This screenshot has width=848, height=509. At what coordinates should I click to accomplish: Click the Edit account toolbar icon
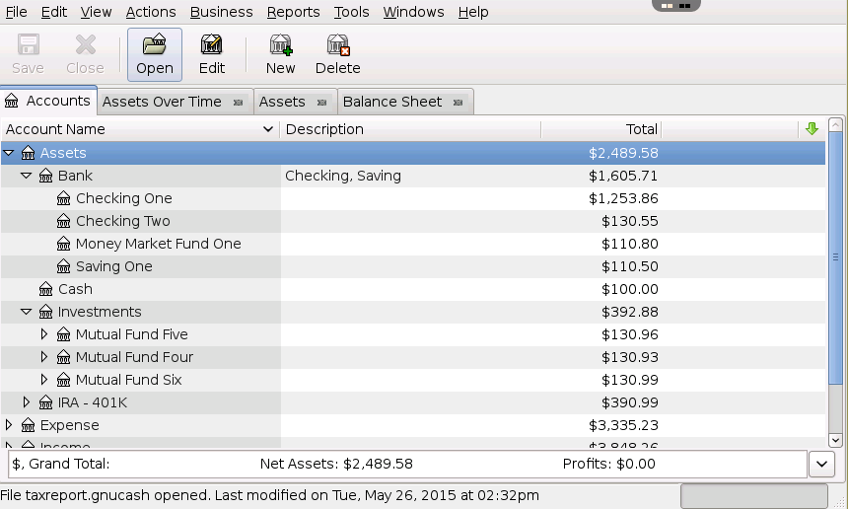pyautogui.click(x=212, y=45)
